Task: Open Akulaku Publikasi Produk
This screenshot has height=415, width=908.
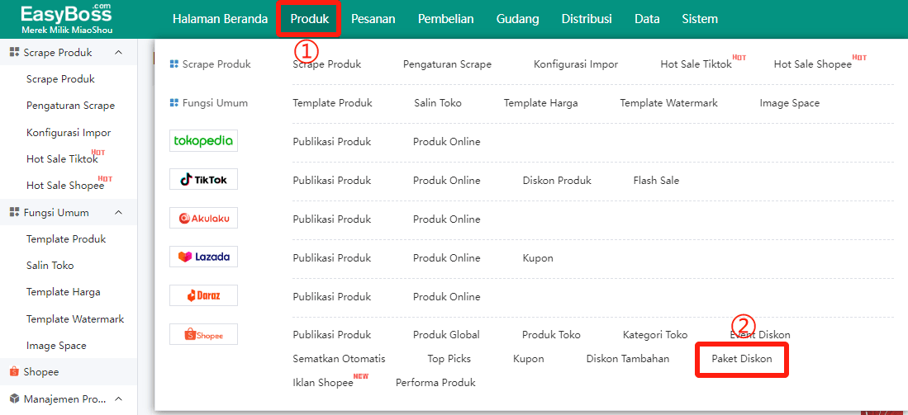Action: [332, 219]
